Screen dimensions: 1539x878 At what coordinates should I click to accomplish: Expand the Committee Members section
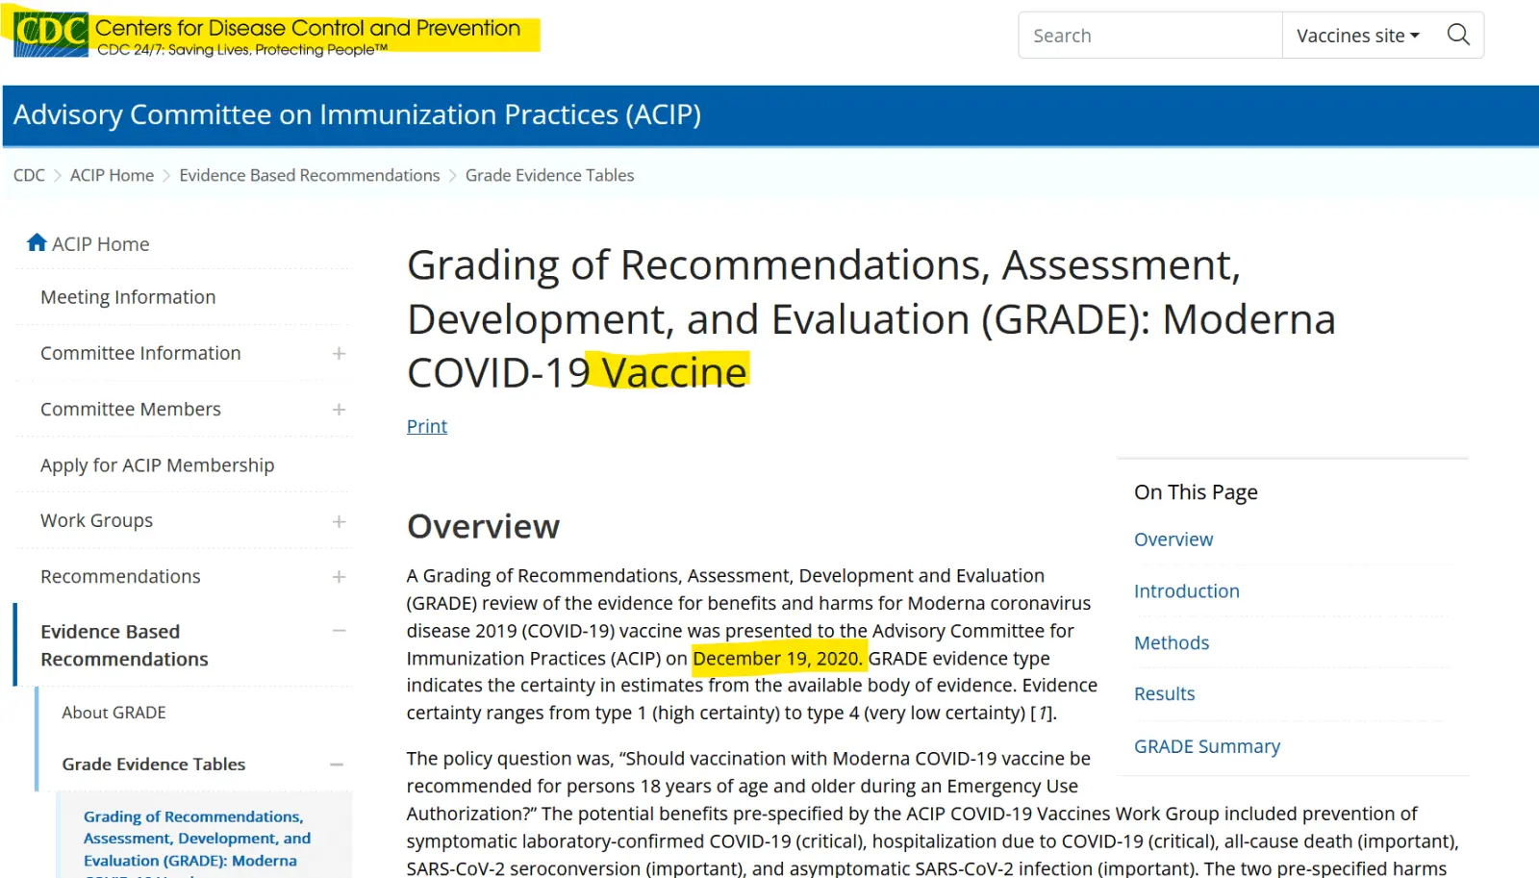tap(339, 410)
